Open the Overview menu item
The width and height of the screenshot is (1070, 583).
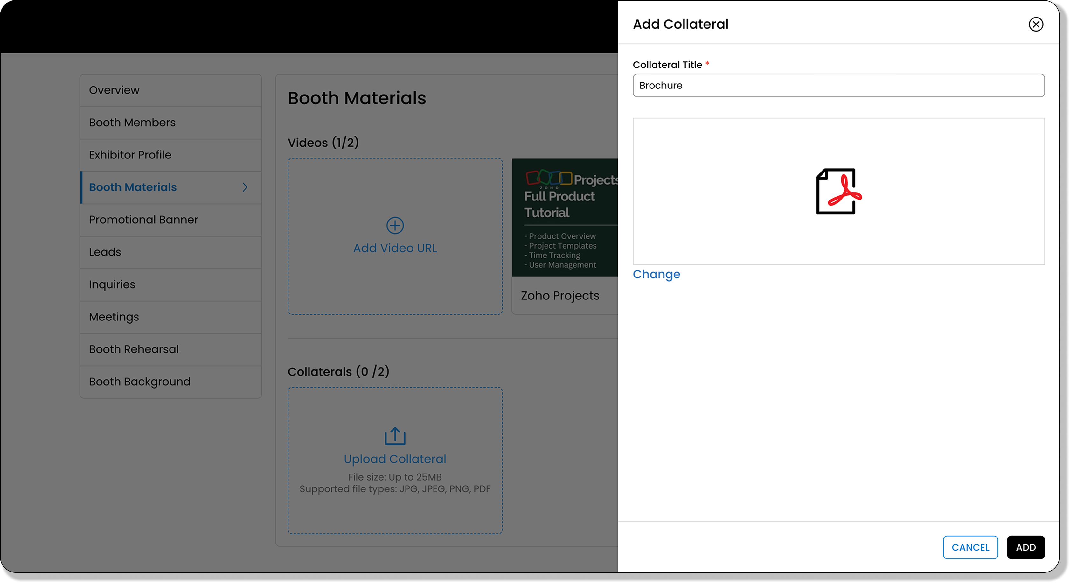(x=114, y=90)
